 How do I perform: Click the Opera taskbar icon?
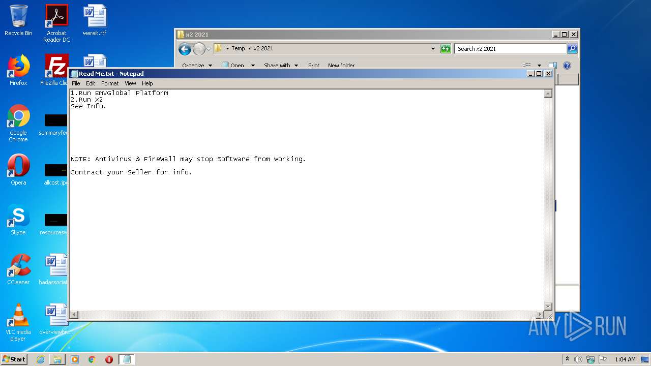[x=109, y=359]
